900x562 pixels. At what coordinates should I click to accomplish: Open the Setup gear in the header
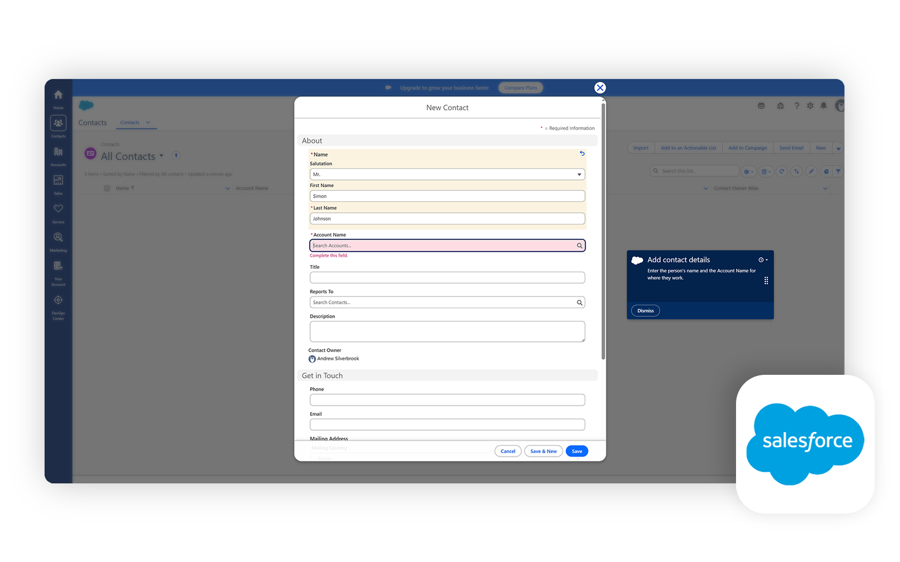[x=810, y=106]
